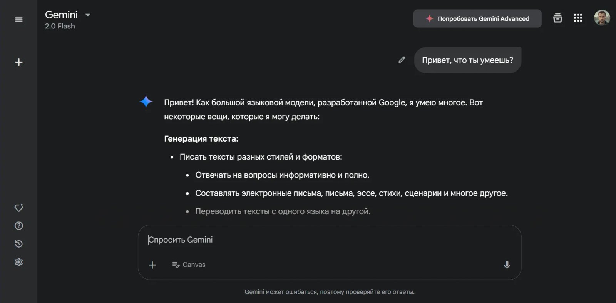This screenshot has height=303, width=616.
Task: Click the Gemini sparkle response icon
Action: pos(146,102)
